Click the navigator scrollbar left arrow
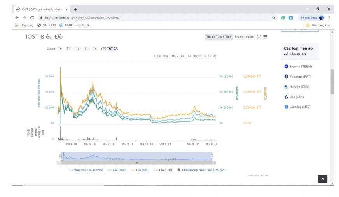Image resolution: width=339 pixels, height=197 pixels. click(x=59, y=163)
